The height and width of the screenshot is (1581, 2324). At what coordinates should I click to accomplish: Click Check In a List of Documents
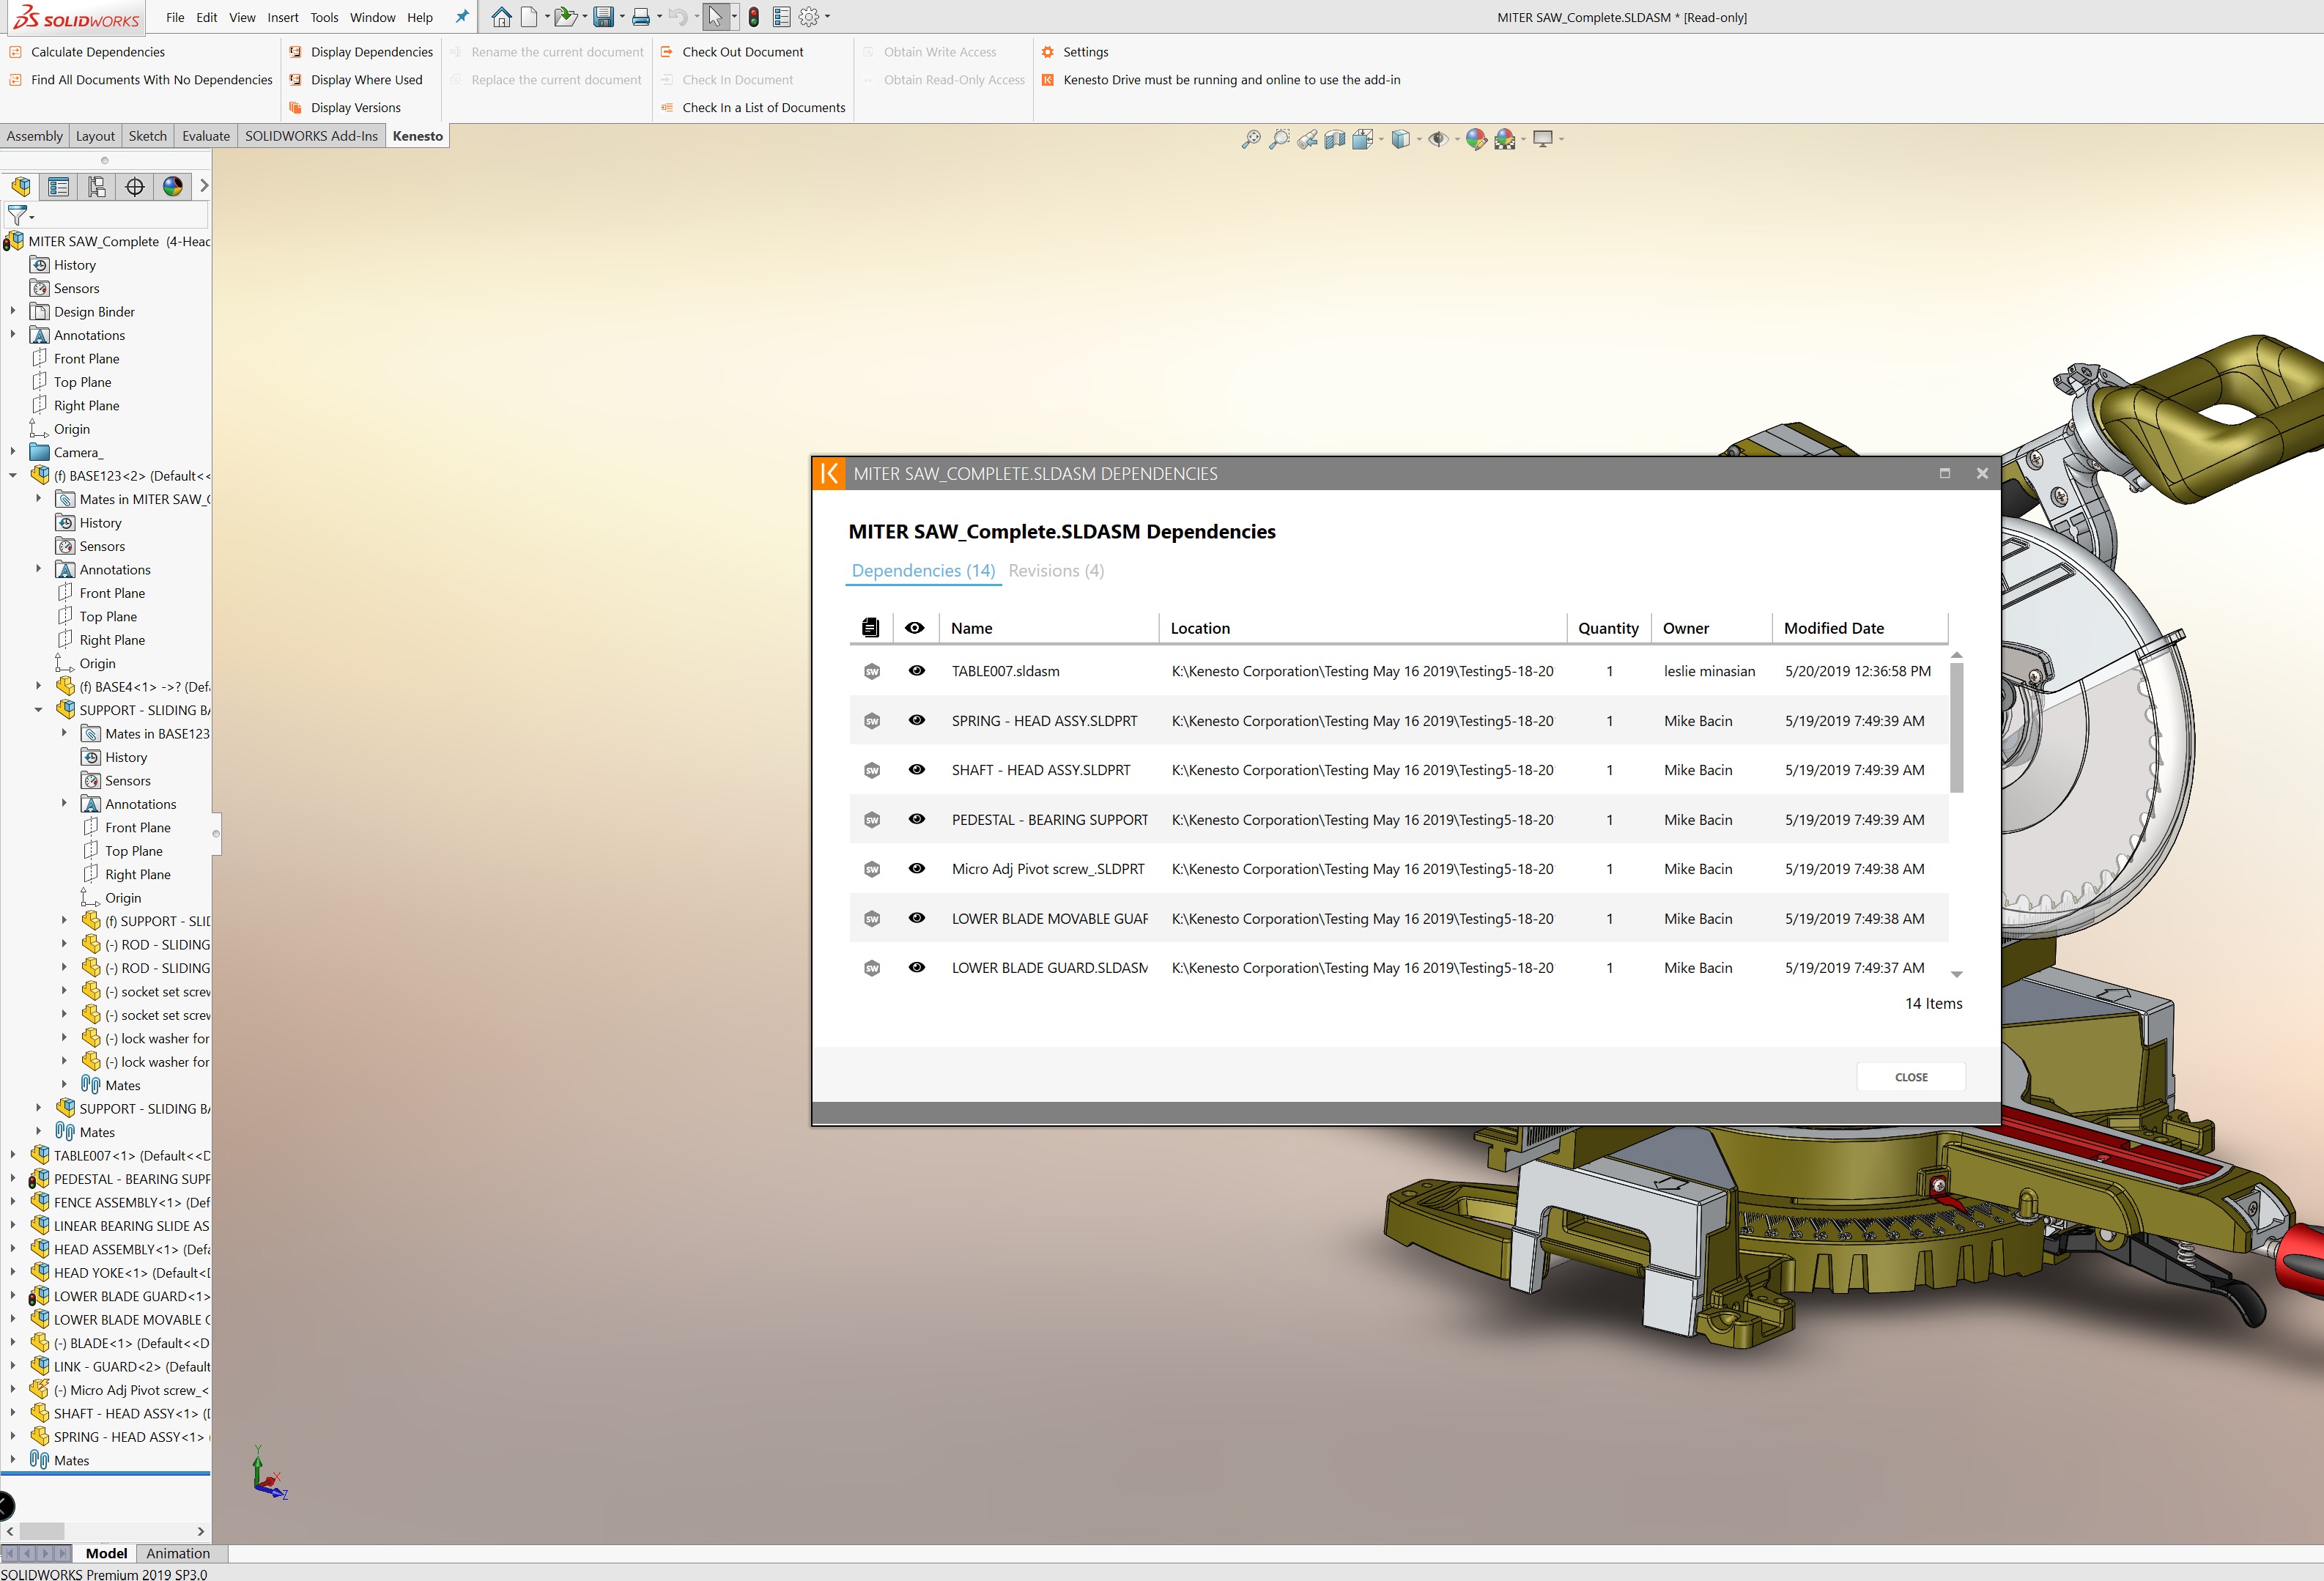coord(753,108)
